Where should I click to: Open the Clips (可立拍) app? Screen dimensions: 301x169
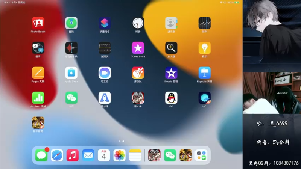coord(105,73)
